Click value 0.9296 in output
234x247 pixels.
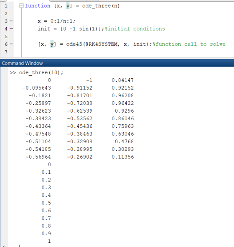click(x=124, y=111)
